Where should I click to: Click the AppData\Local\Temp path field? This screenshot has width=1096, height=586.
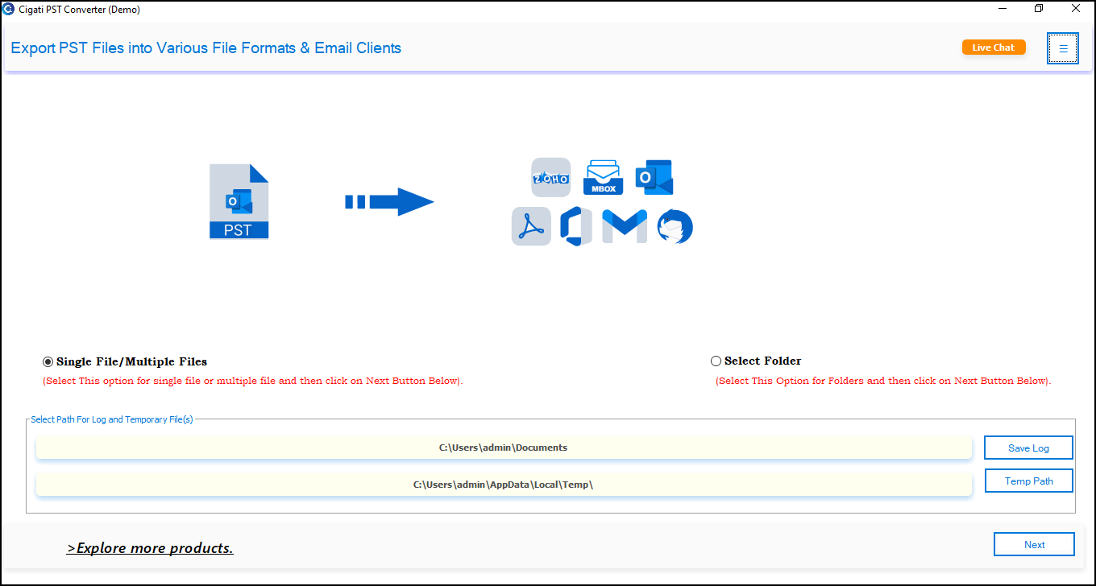click(504, 485)
